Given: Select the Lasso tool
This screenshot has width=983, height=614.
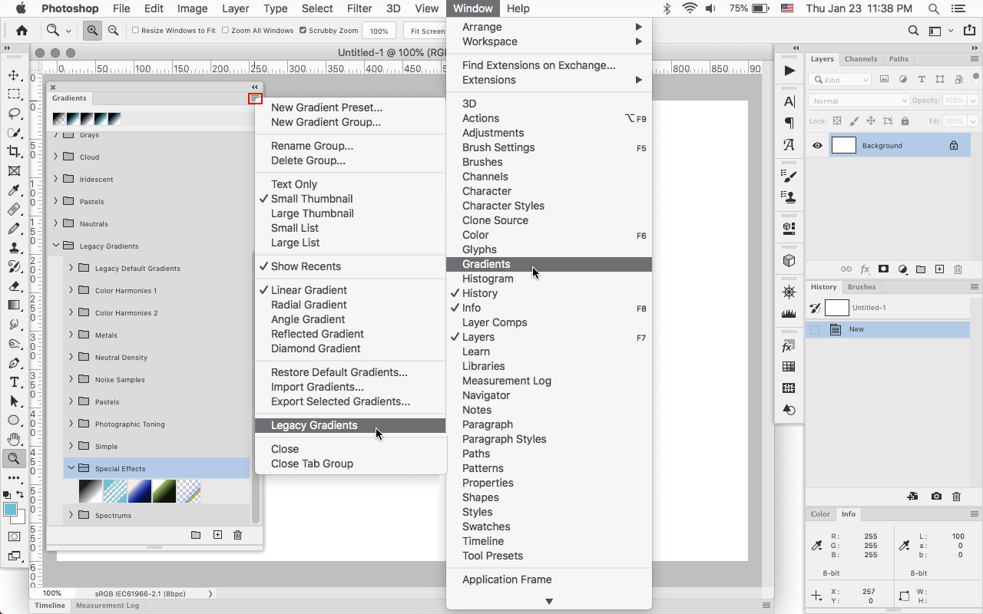Looking at the screenshot, I should coord(14,114).
